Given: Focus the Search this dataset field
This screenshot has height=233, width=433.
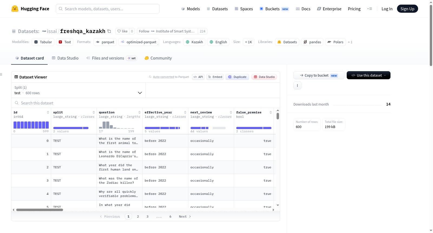Looking at the screenshot, I should point(146,103).
